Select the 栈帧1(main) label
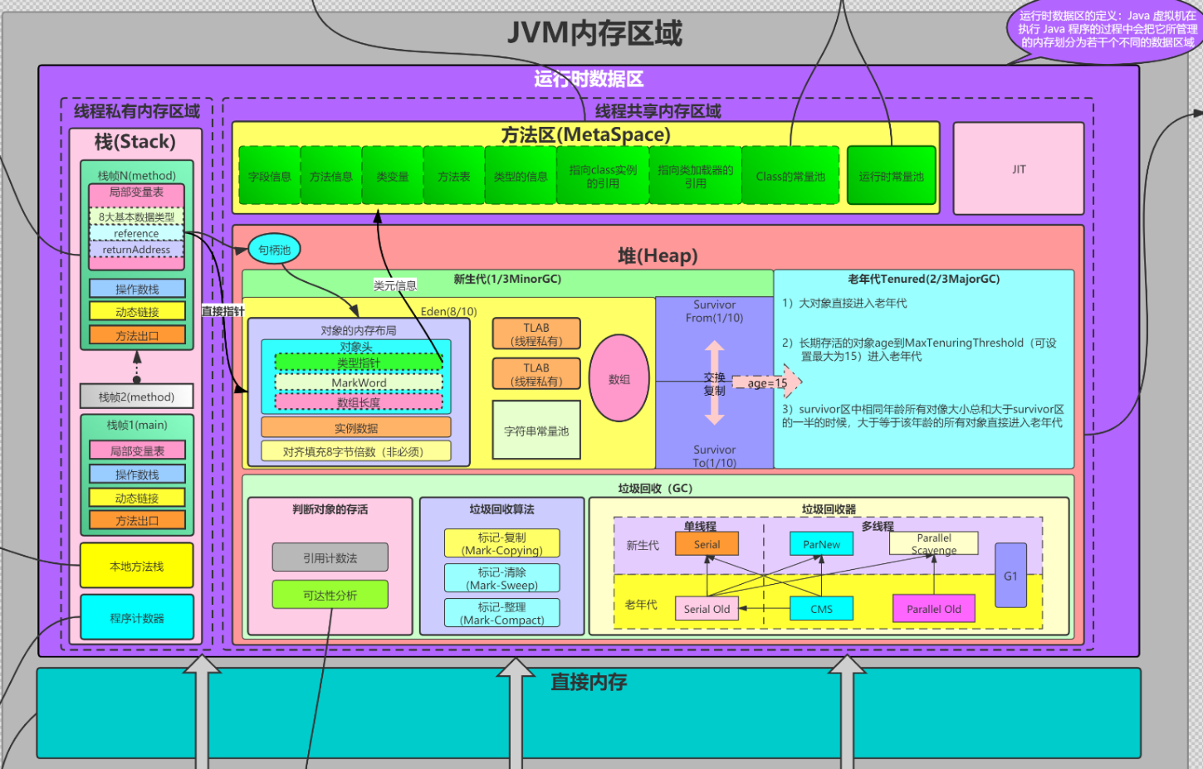Image resolution: width=1203 pixels, height=769 pixels. (x=137, y=425)
